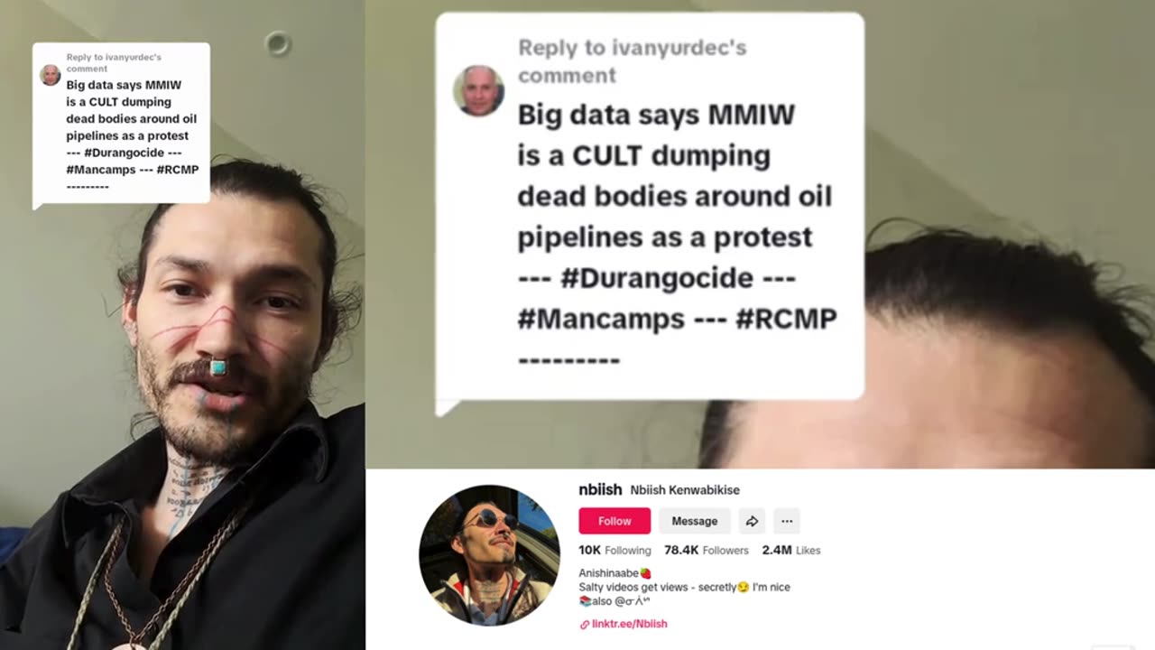Click the share arrow icon
1155x650 pixels.
tap(752, 521)
